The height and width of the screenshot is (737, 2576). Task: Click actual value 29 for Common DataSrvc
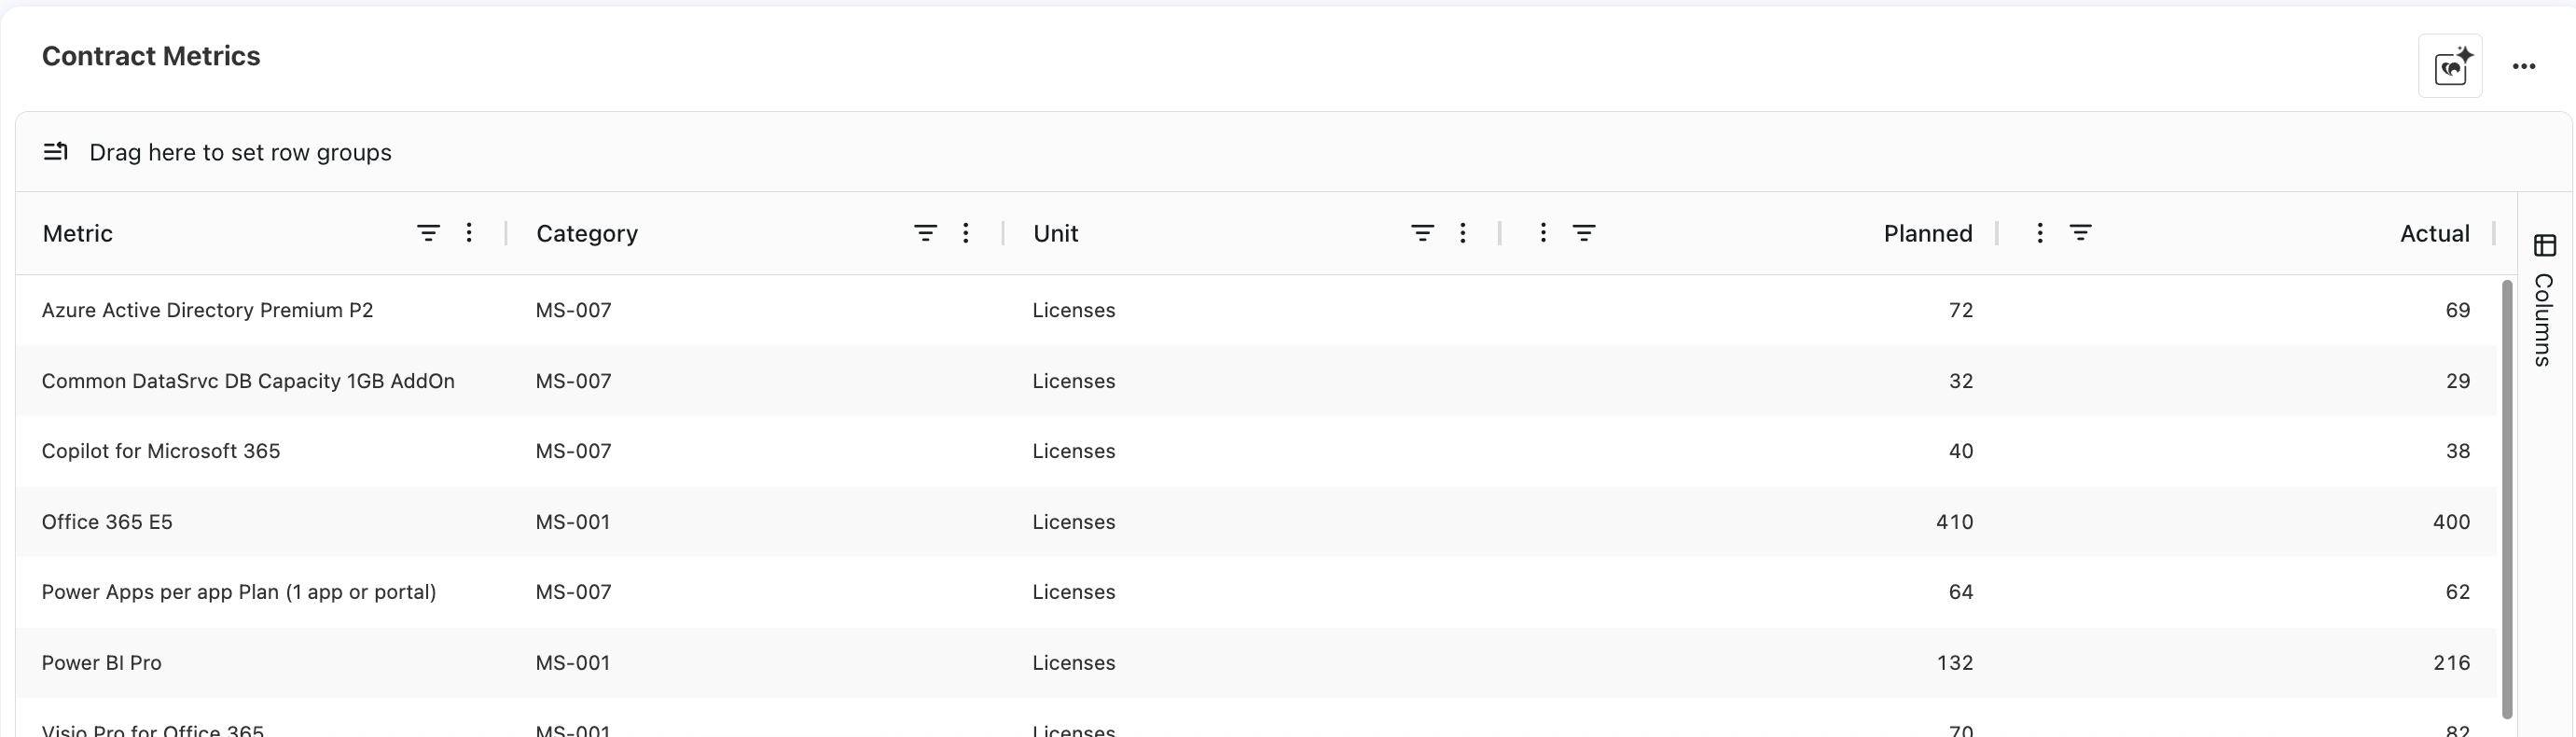(2458, 381)
